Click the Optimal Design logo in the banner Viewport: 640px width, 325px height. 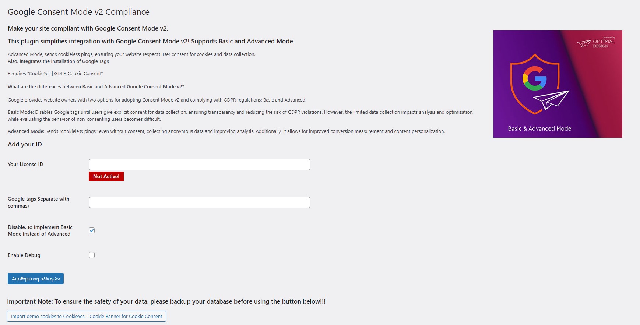(x=596, y=43)
